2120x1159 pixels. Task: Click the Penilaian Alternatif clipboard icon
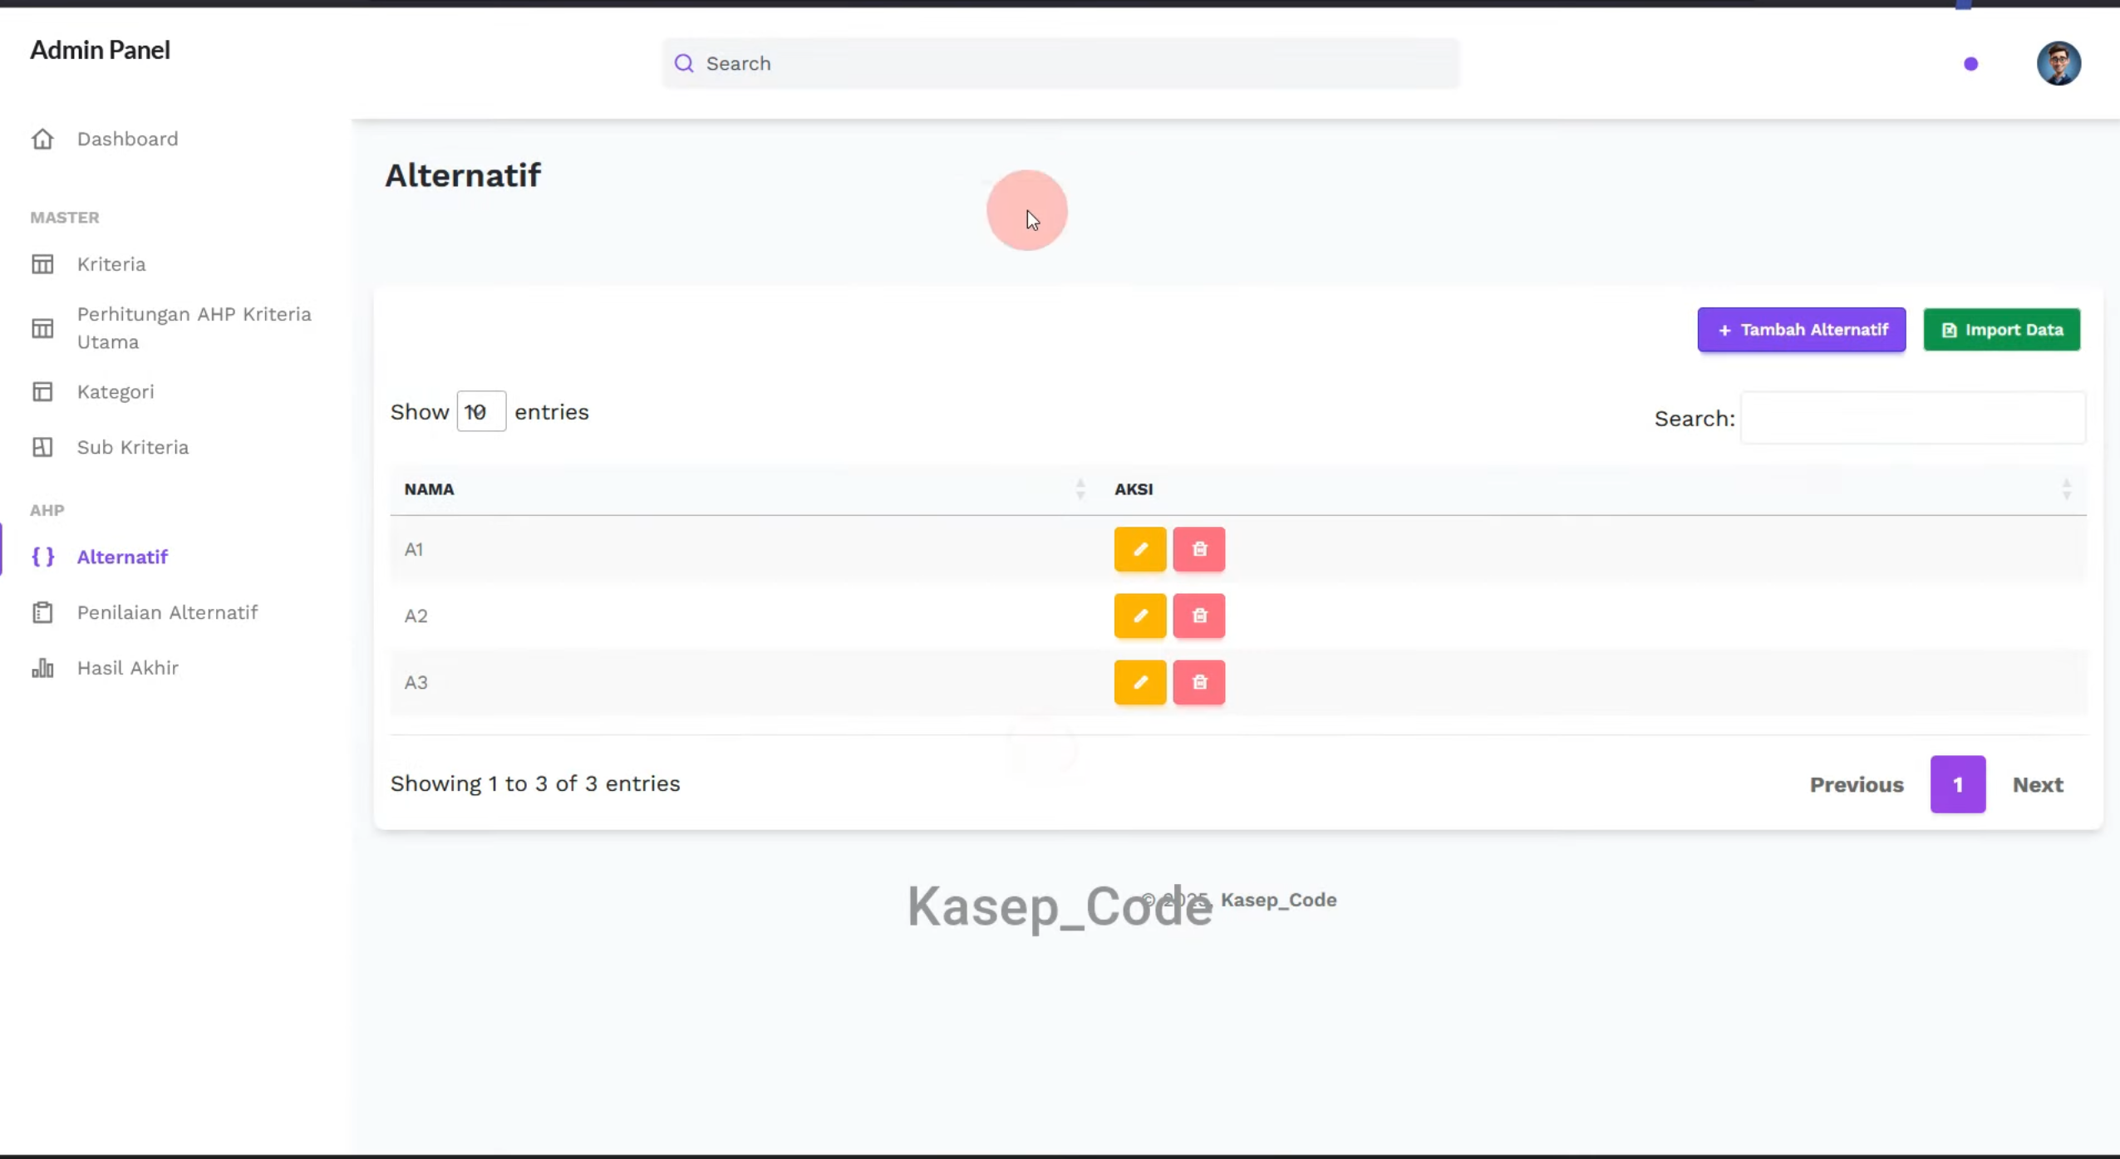(x=42, y=612)
